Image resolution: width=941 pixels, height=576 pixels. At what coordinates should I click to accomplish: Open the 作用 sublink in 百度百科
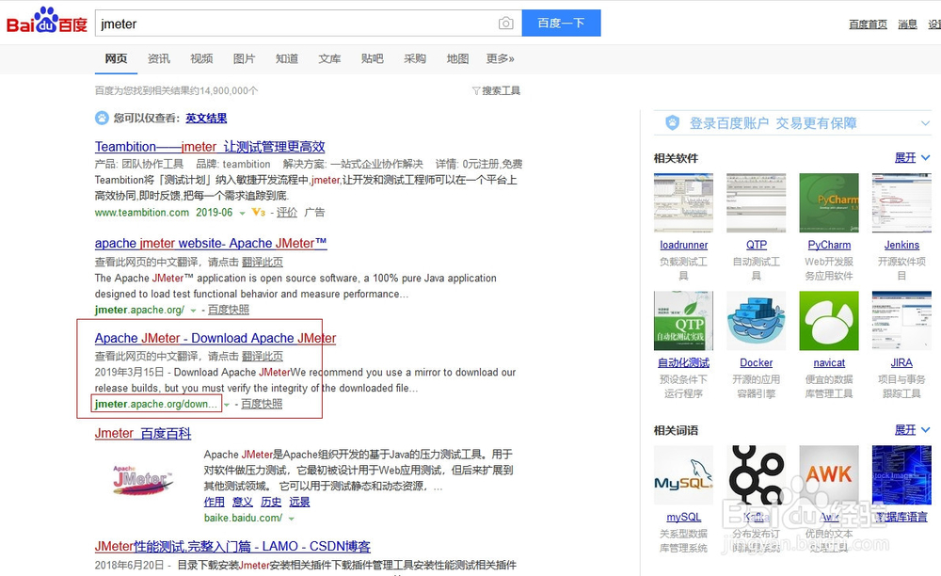pyautogui.click(x=215, y=502)
